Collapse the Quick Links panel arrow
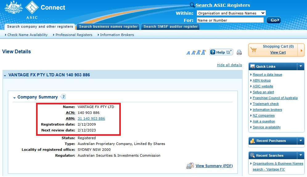Screen dimensions: 307x177 click(301, 66)
